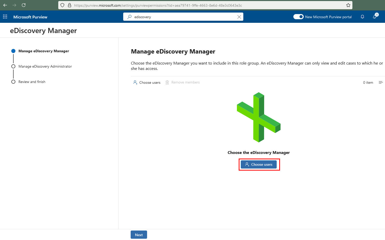The height and width of the screenshot is (240, 385).
Task: Open the list view options icon
Action: 381,82
